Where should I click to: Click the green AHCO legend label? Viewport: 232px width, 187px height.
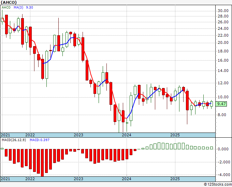[6, 8]
